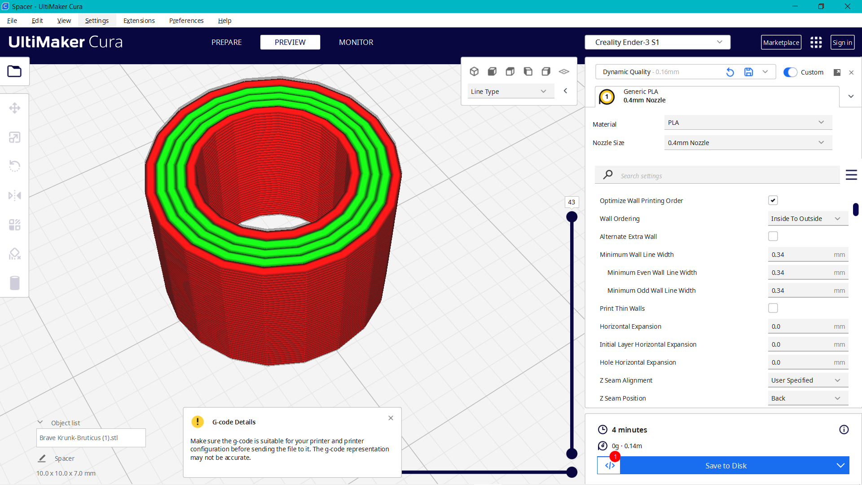Open the Per Model Settings tool
This screenshot has height=485, width=862.
point(15,225)
